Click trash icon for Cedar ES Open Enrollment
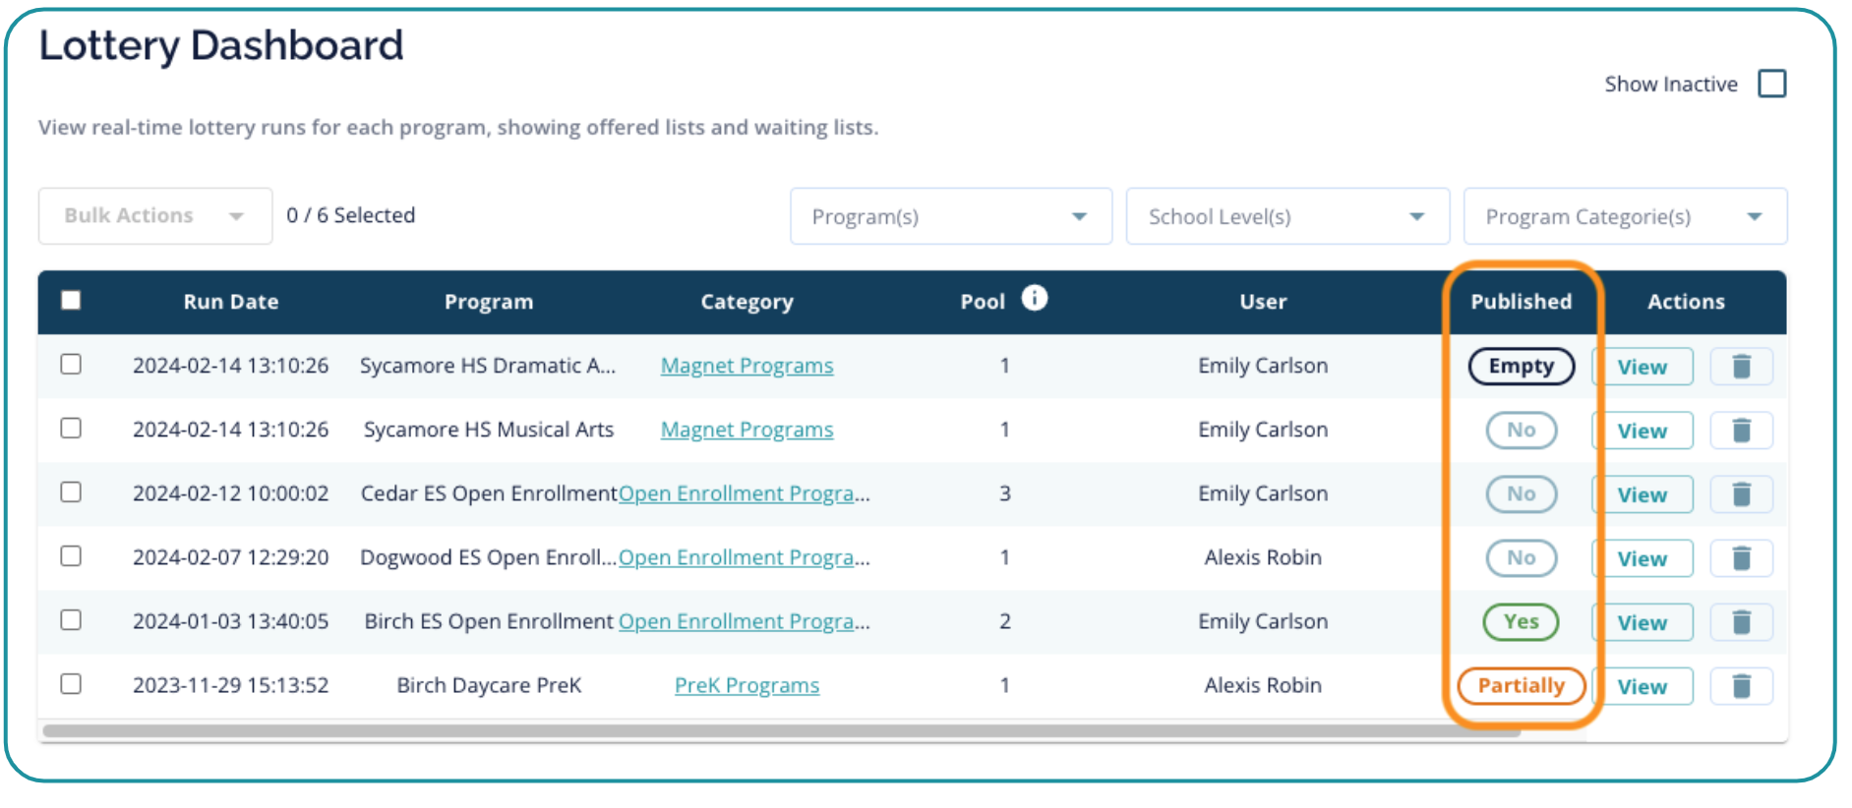 [1740, 494]
